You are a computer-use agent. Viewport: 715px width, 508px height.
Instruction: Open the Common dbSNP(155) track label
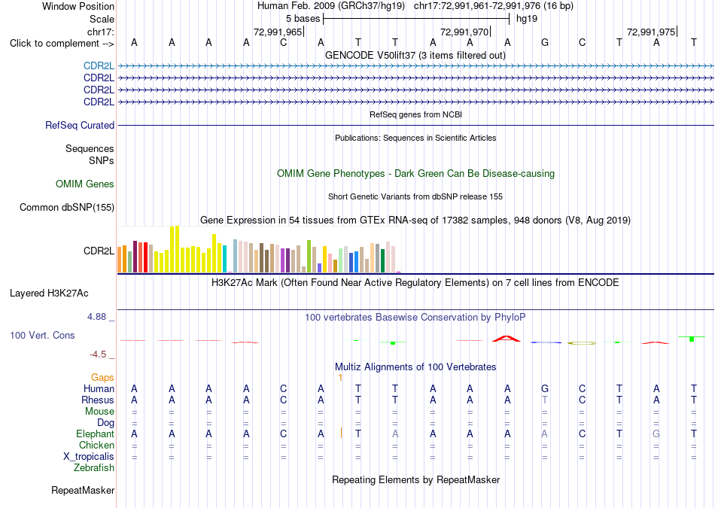[x=67, y=208]
